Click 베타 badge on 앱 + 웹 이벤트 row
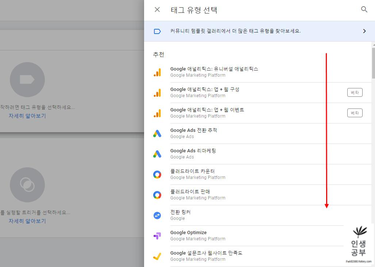 coord(355,113)
